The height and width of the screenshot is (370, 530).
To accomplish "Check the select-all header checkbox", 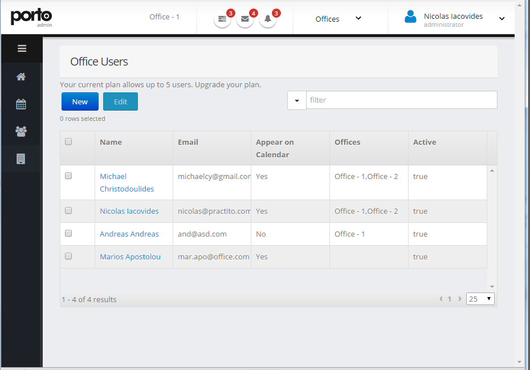I will tap(68, 141).
